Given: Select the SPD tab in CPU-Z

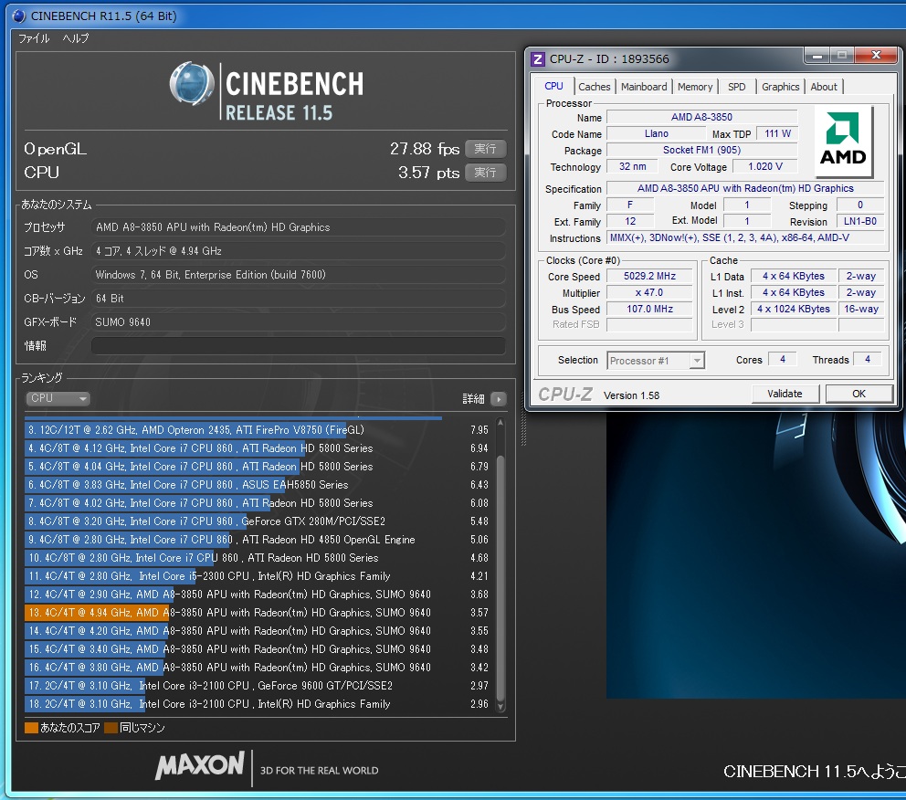Looking at the screenshot, I should point(736,87).
